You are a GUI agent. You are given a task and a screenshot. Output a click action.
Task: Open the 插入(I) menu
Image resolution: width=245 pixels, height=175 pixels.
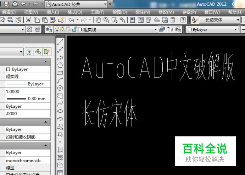click(53, 12)
